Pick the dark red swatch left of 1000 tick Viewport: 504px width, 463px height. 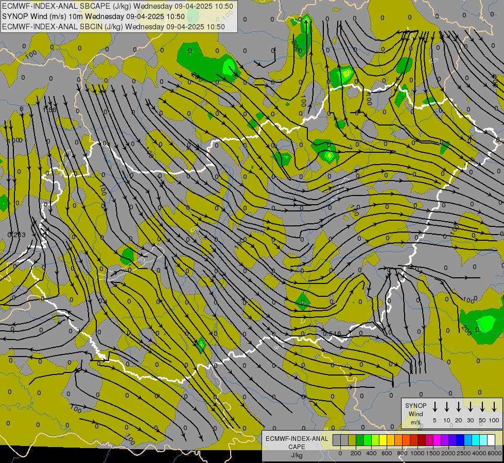pyautogui.click(x=414, y=440)
